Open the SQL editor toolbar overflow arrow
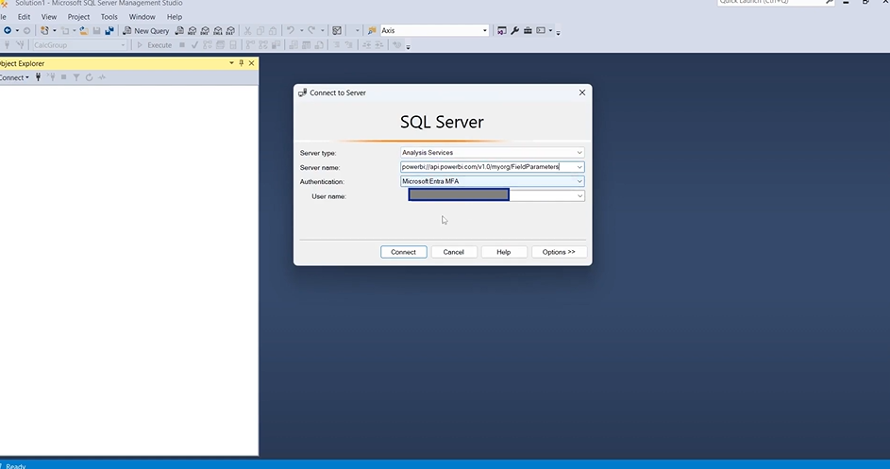Viewport: 890px width, 469px height. tap(408, 46)
